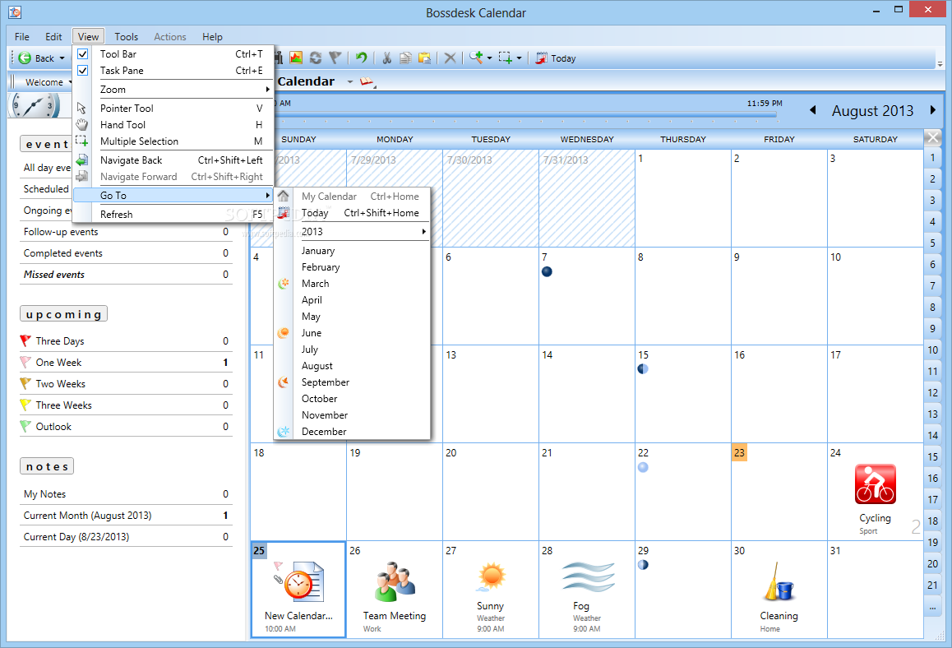Open the Edit menu
The height and width of the screenshot is (648, 952).
pyautogui.click(x=53, y=36)
